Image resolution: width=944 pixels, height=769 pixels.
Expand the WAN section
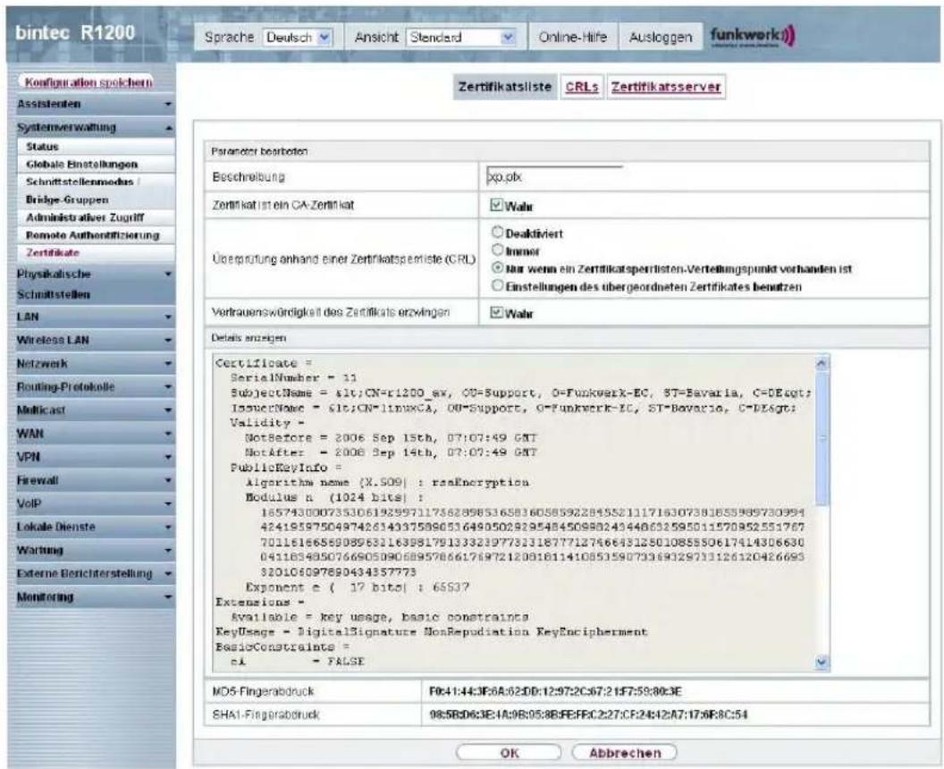click(92, 434)
